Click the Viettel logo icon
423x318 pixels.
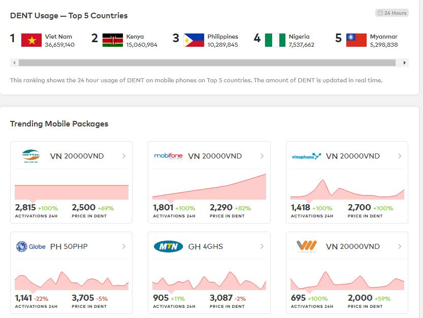click(30, 156)
